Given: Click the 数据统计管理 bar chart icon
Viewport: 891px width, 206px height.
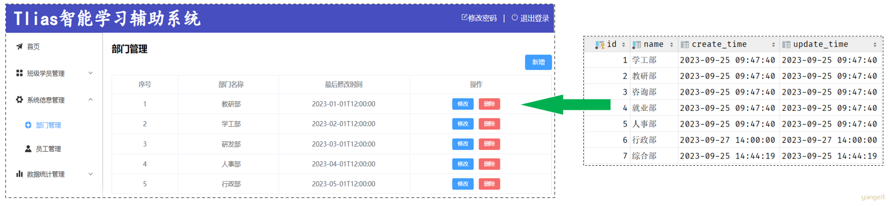Looking at the screenshot, I should (20, 174).
